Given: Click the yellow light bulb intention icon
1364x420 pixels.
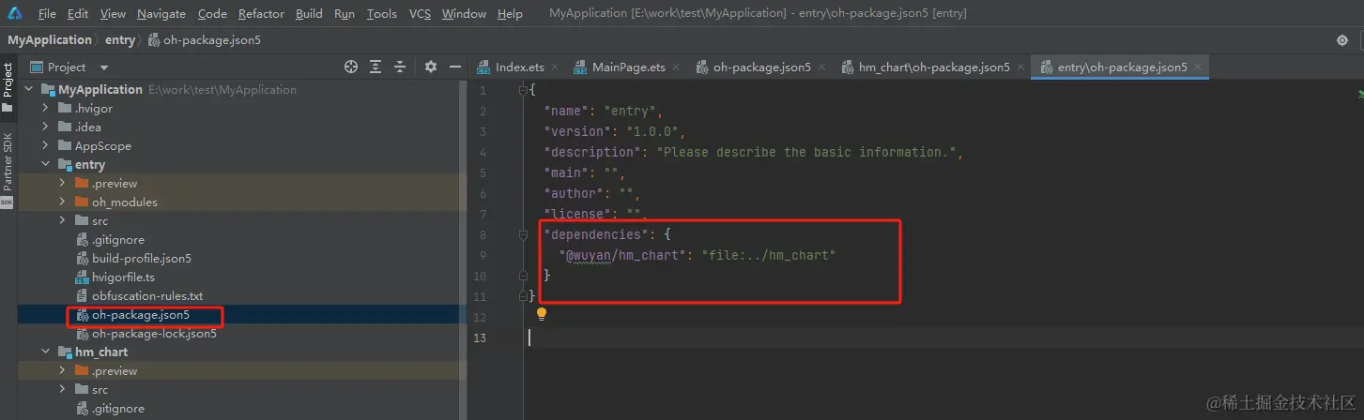Looking at the screenshot, I should 541,315.
